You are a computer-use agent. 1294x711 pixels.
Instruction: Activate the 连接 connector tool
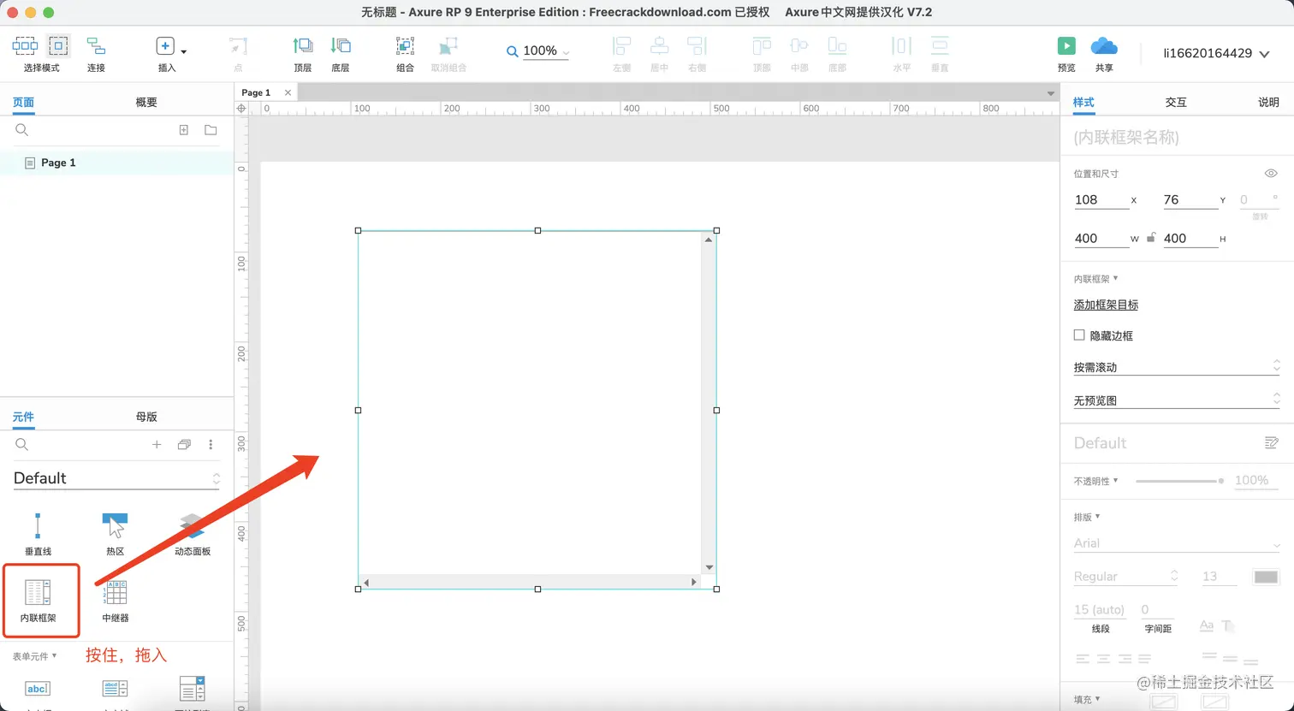point(96,46)
